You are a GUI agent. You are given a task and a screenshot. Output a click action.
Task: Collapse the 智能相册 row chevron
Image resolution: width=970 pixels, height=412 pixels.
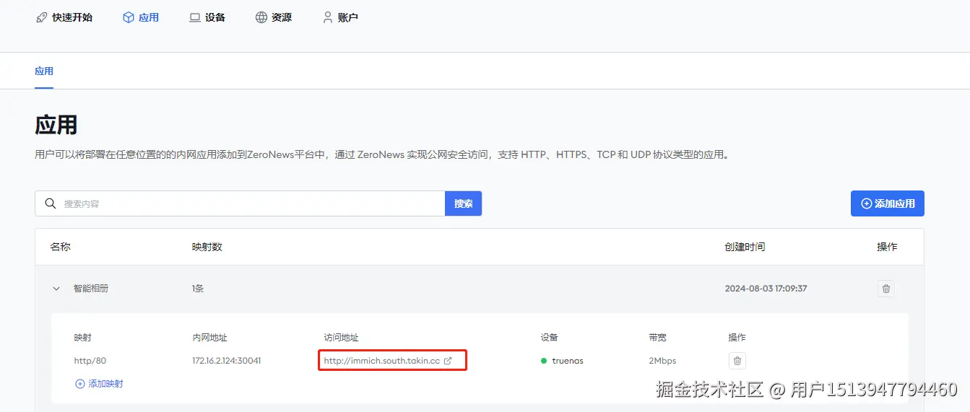coord(56,289)
